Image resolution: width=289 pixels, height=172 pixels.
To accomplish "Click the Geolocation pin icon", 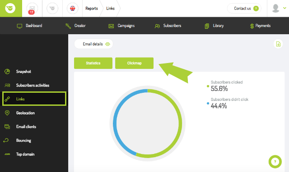I will pos(7,113).
